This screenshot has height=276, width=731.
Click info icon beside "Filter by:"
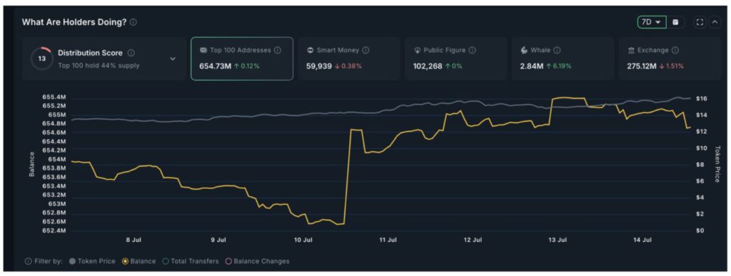tap(28, 261)
